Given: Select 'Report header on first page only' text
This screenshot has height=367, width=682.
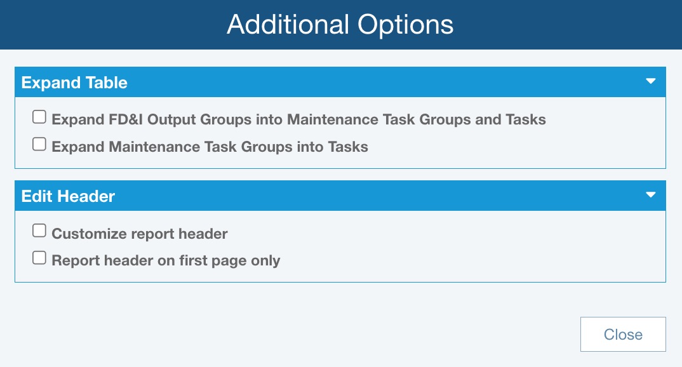Looking at the screenshot, I should (x=166, y=260).
